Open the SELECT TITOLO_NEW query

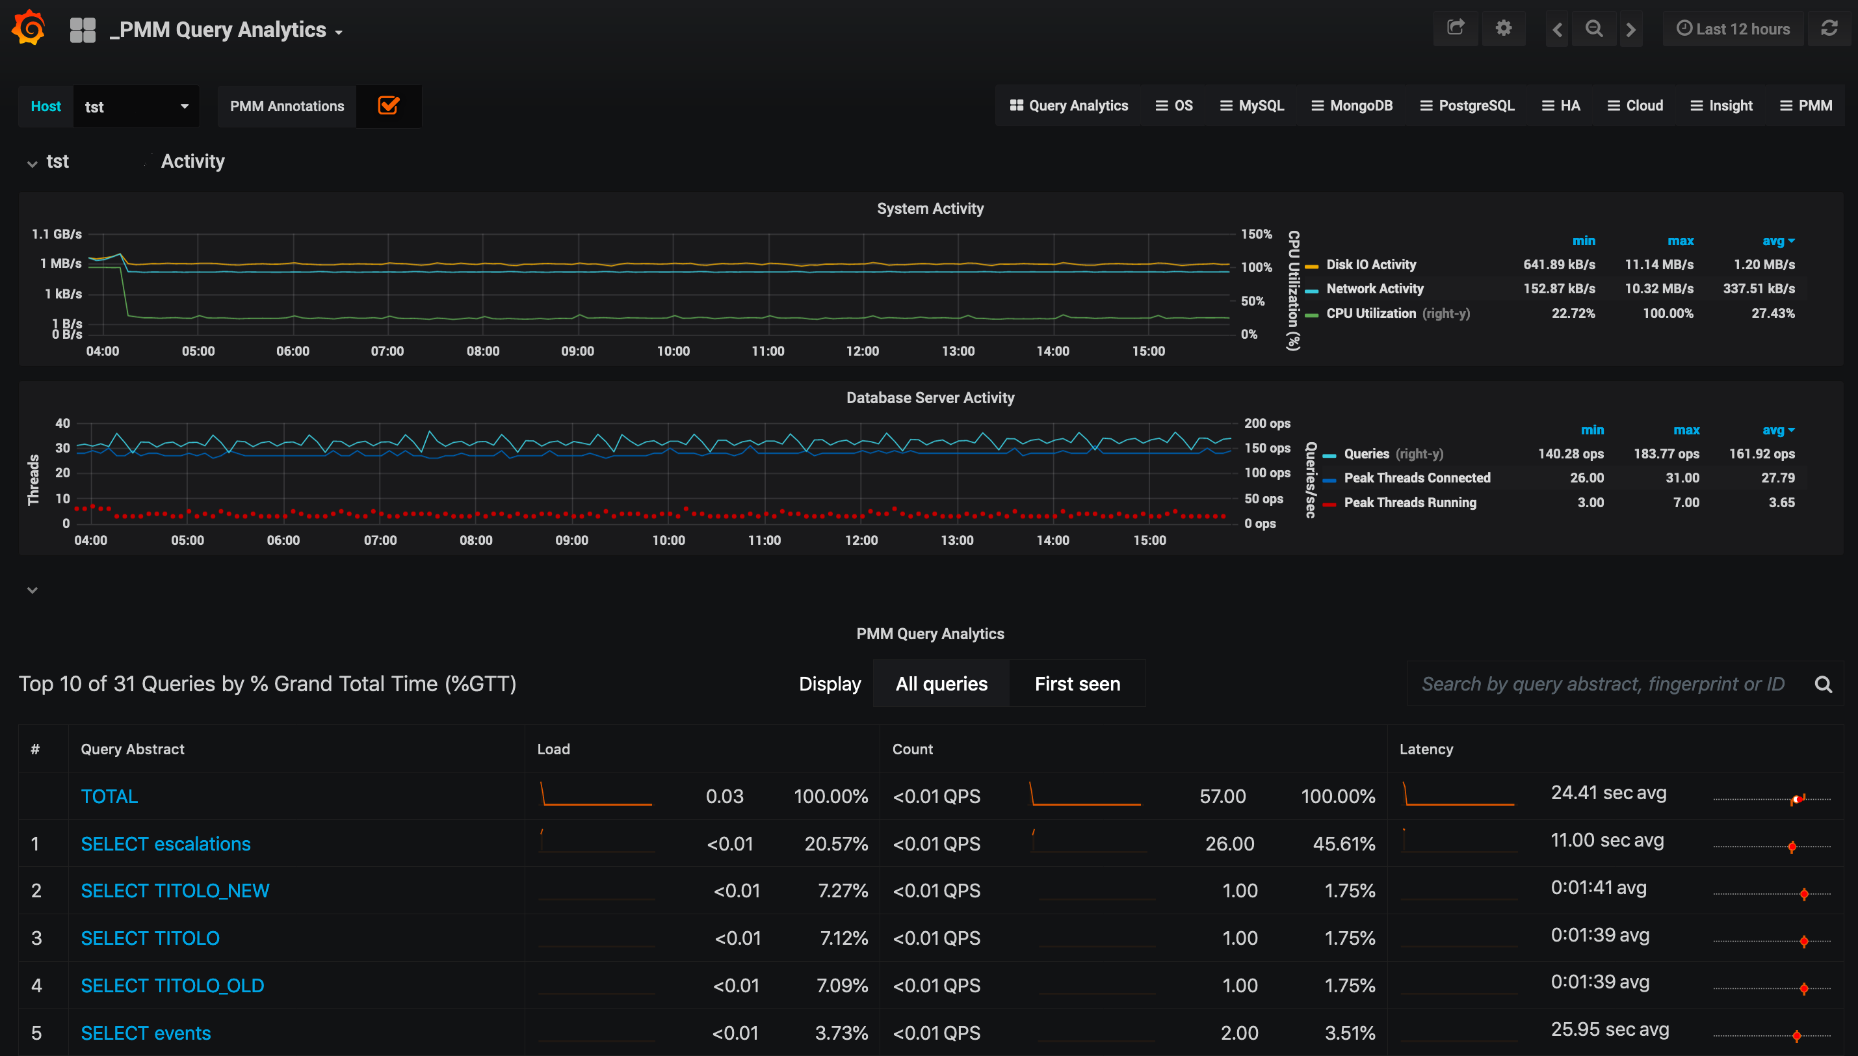175,891
